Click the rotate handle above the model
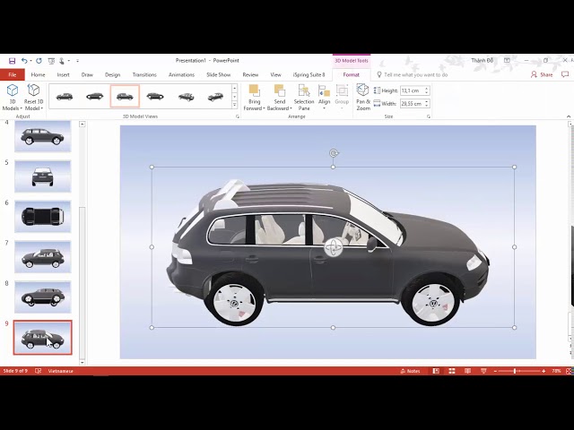This screenshot has width=574, height=430. tap(334, 153)
